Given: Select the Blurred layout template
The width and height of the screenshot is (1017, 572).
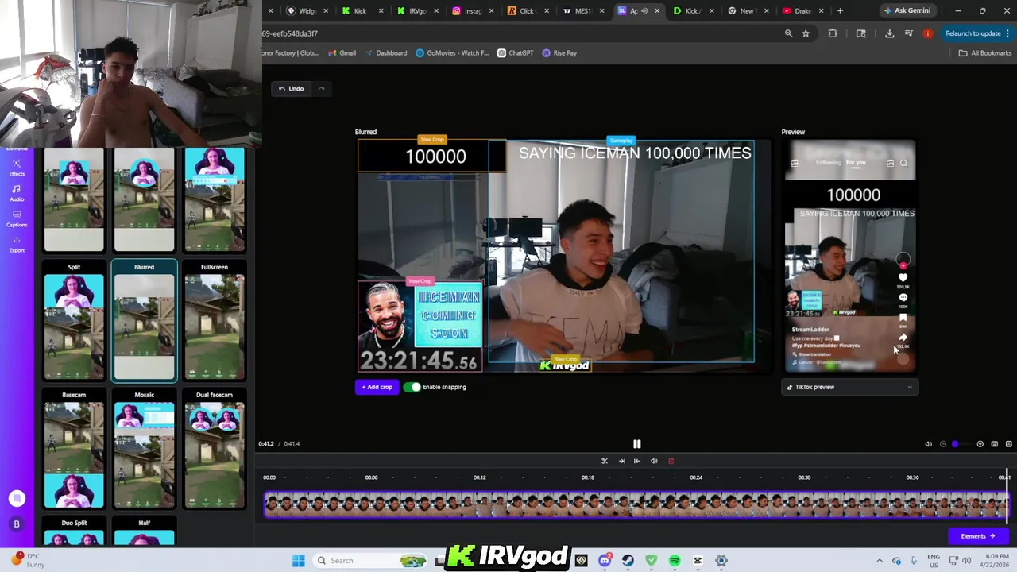Looking at the screenshot, I should click(144, 322).
